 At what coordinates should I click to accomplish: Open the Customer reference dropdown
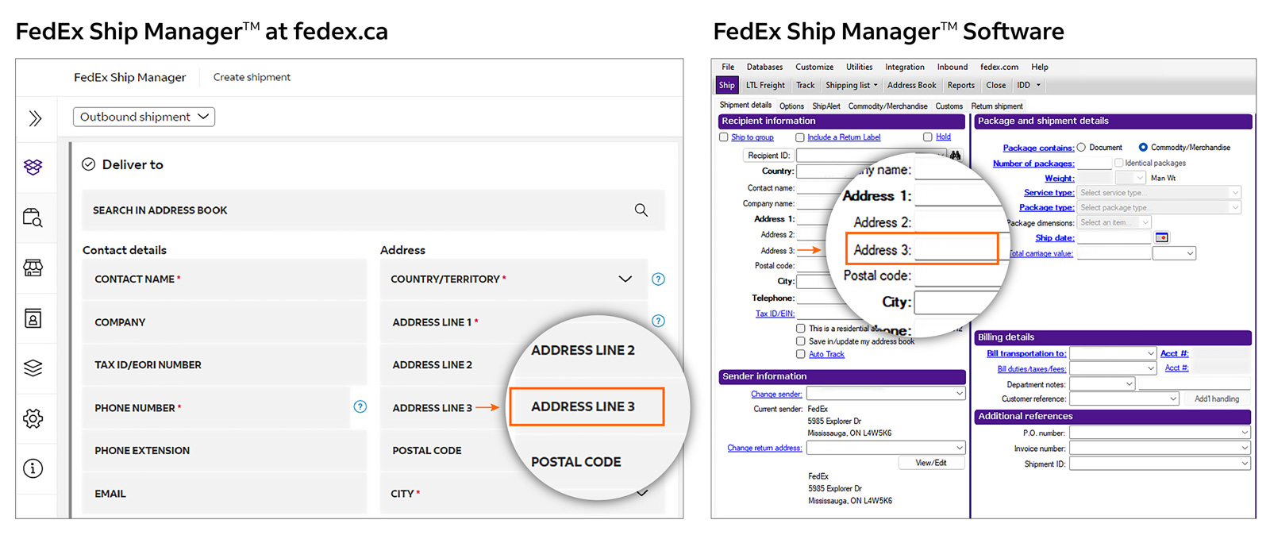(x=1124, y=399)
